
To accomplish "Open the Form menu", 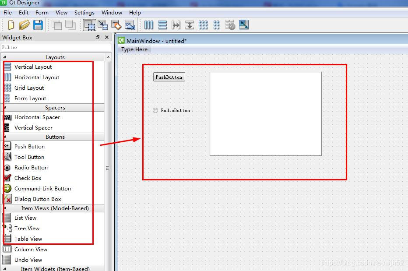I will tap(42, 12).
